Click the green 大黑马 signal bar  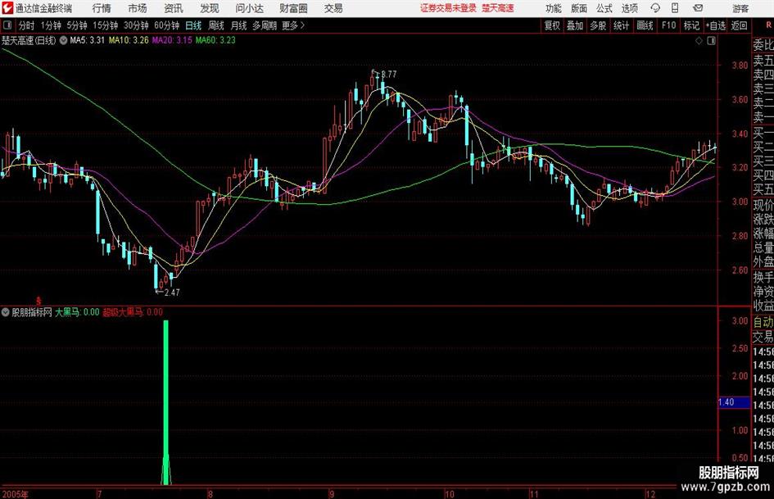click(165, 401)
